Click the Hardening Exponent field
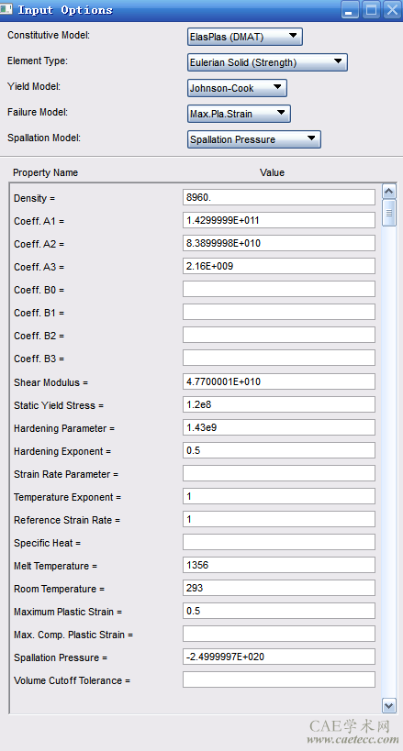This screenshot has width=403, height=751. 279,451
